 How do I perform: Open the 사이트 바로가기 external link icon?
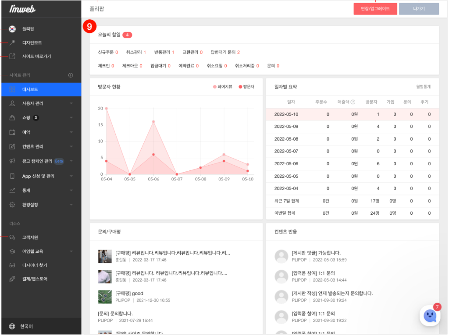click(x=12, y=57)
